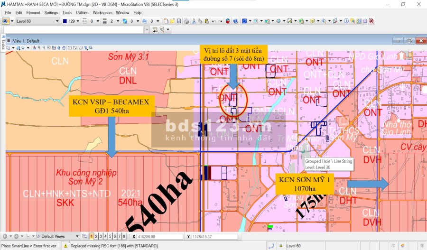Restore the View 1 inner window
The height and width of the screenshot is (250, 427).
pos(409,41)
